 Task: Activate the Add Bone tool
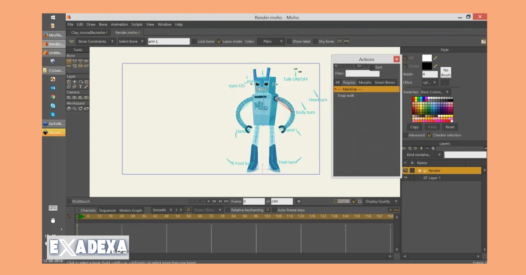74,61
